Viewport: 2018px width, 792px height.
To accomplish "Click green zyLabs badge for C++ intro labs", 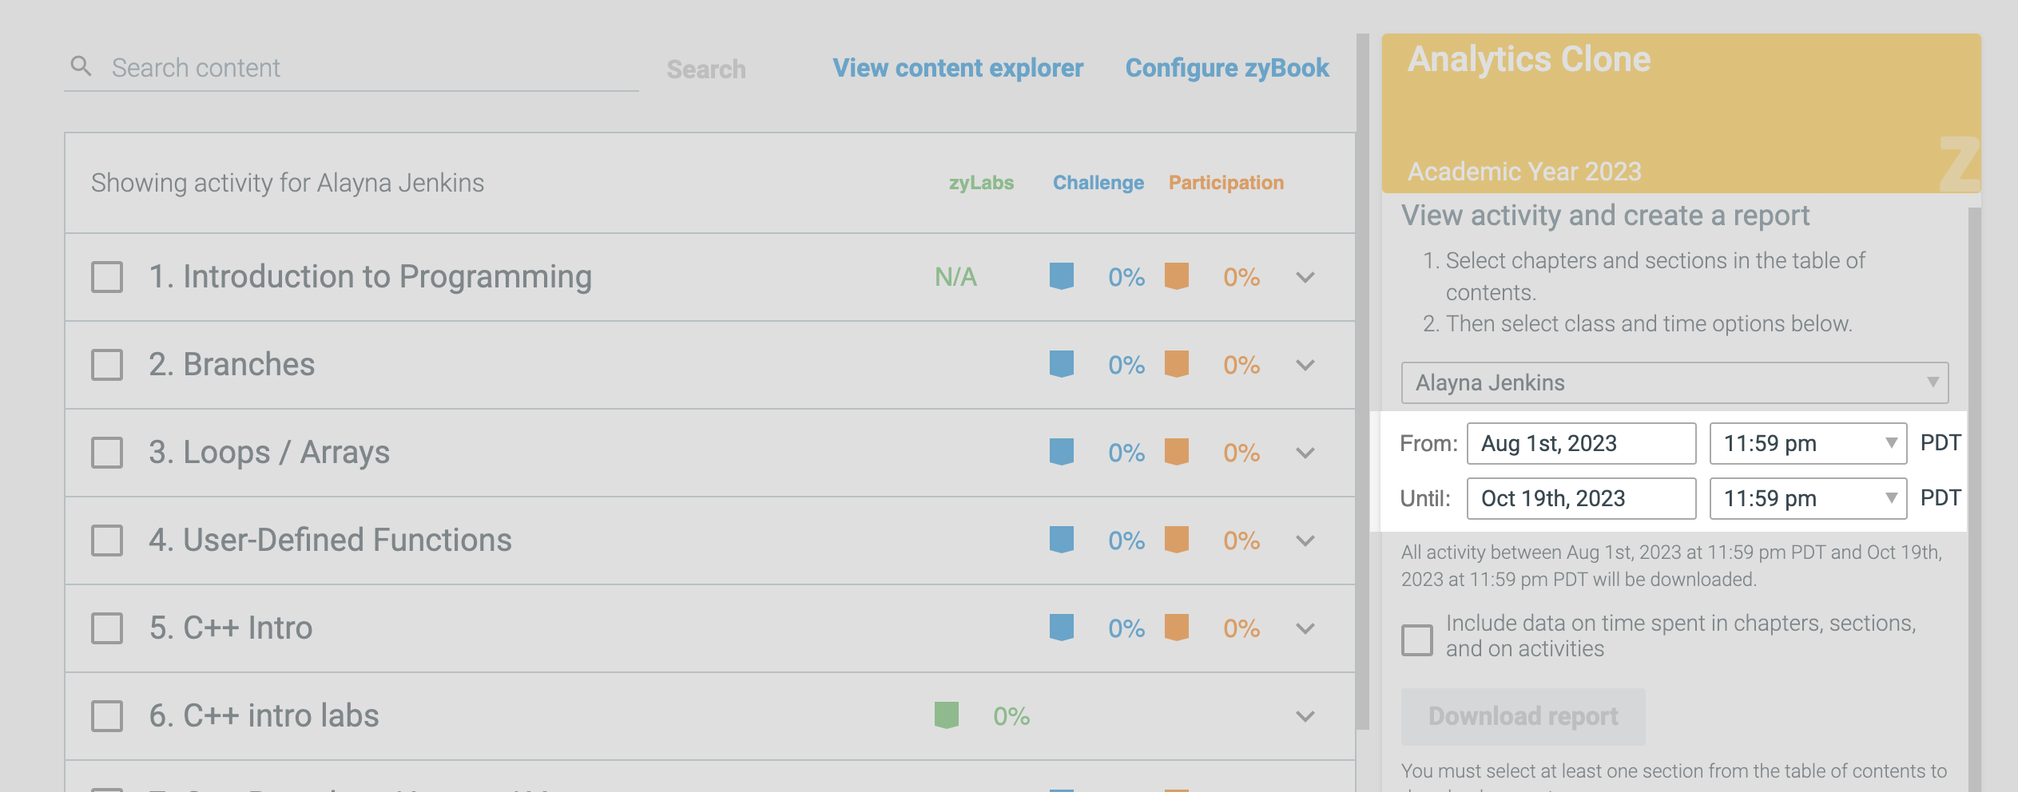I will [946, 715].
